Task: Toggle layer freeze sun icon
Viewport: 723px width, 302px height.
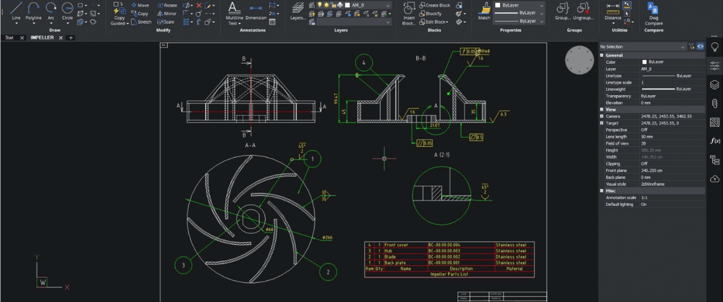Action: (x=327, y=5)
